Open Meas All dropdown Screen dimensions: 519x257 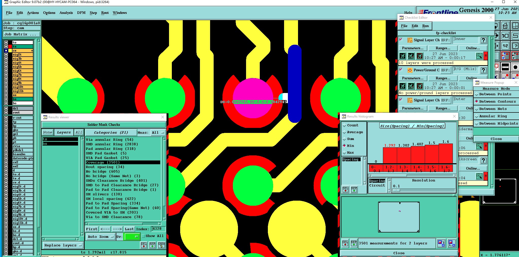tap(158, 133)
